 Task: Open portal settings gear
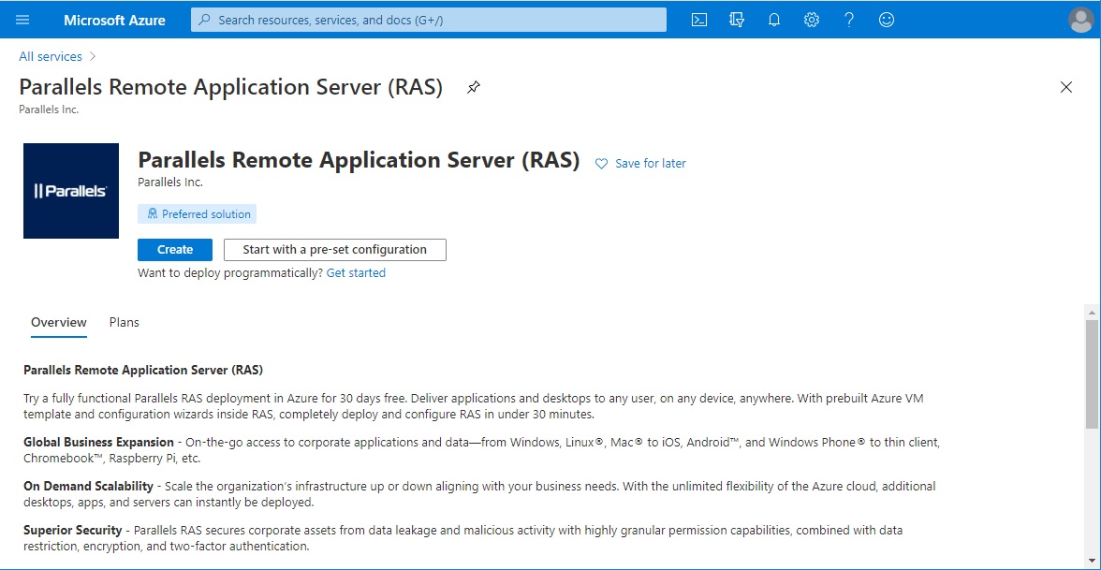coord(811,19)
